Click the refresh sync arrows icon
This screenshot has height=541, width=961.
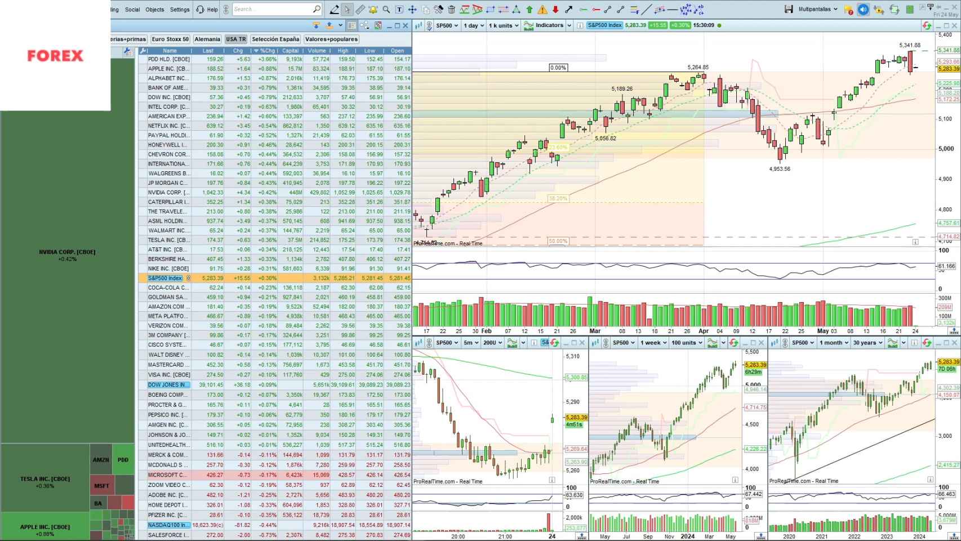(x=894, y=9)
